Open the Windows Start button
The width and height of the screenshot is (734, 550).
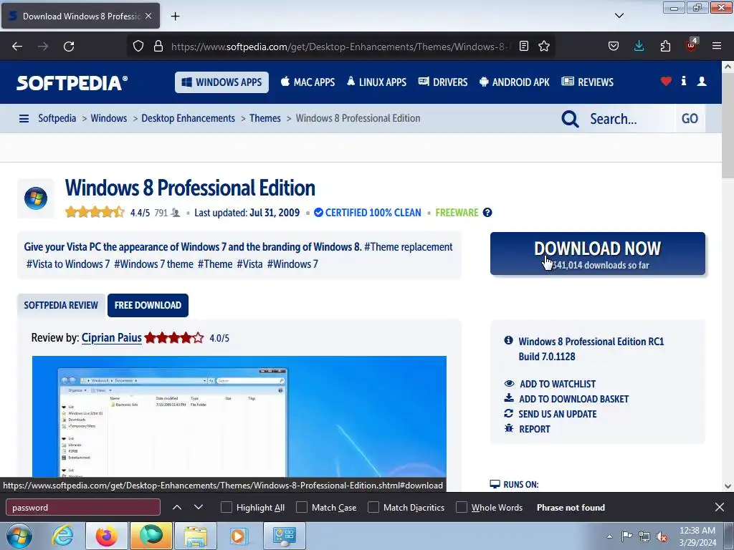coord(19,536)
